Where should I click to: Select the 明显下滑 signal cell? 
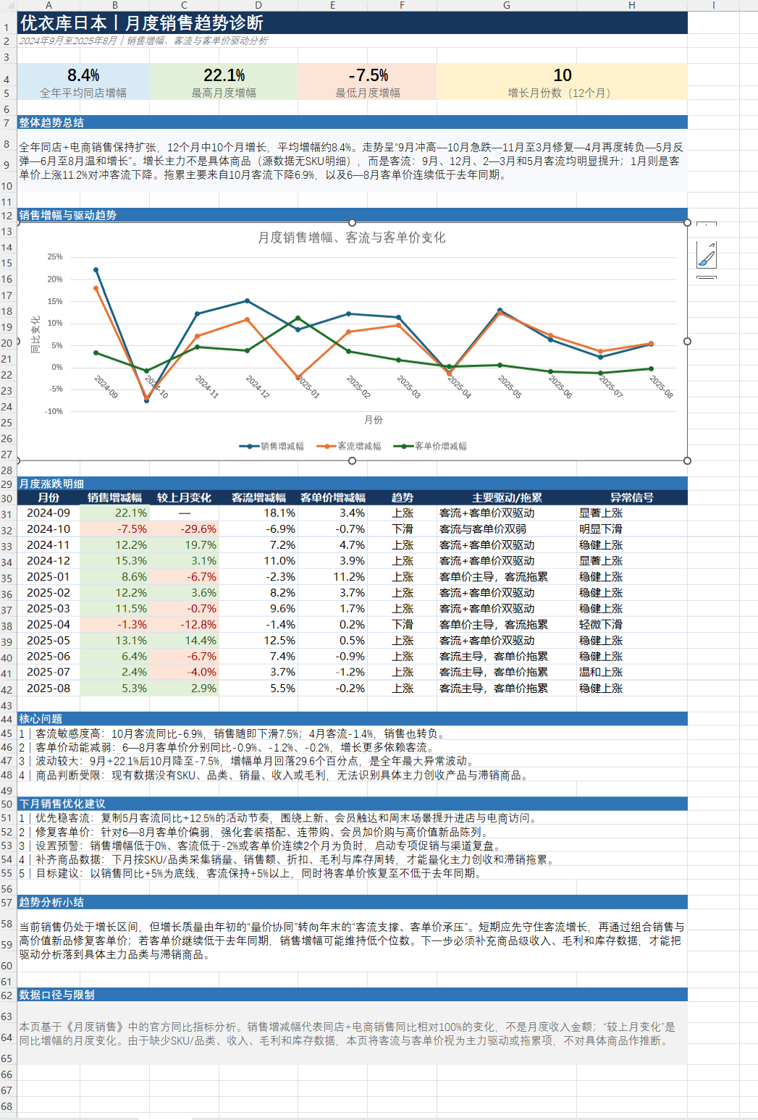(632, 529)
